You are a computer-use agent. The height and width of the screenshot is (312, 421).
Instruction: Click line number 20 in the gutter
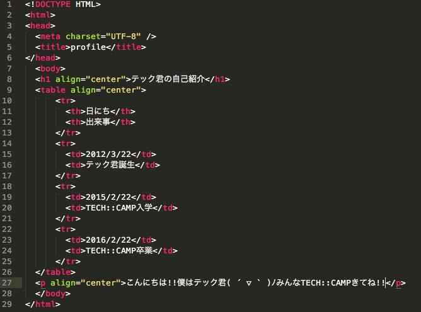click(x=8, y=208)
